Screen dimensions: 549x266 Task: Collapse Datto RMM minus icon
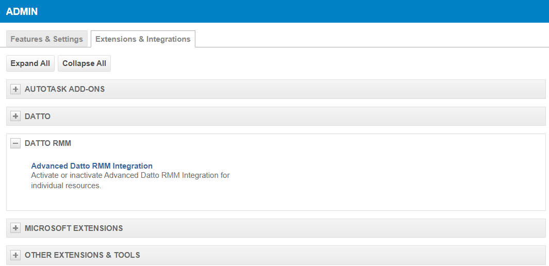15,143
